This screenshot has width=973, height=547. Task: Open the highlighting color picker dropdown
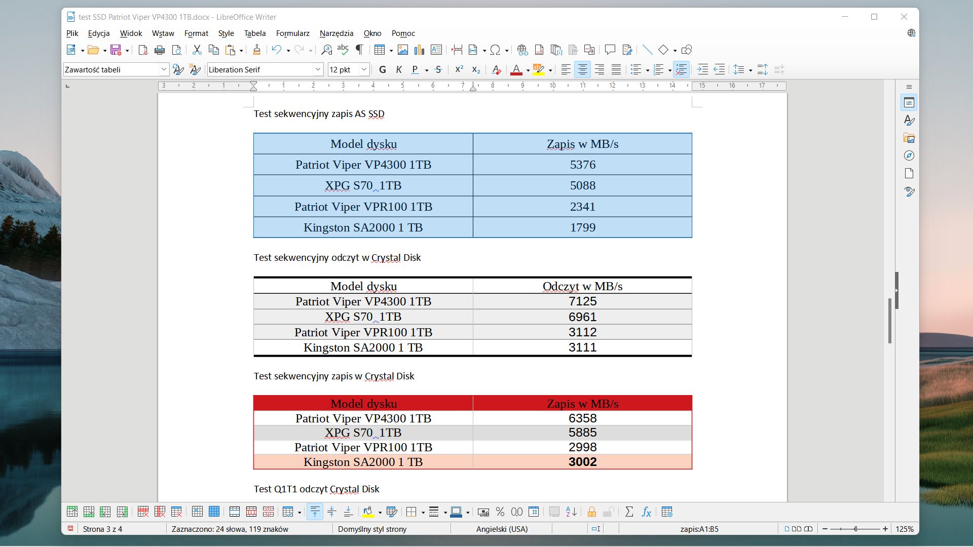click(x=548, y=69)
